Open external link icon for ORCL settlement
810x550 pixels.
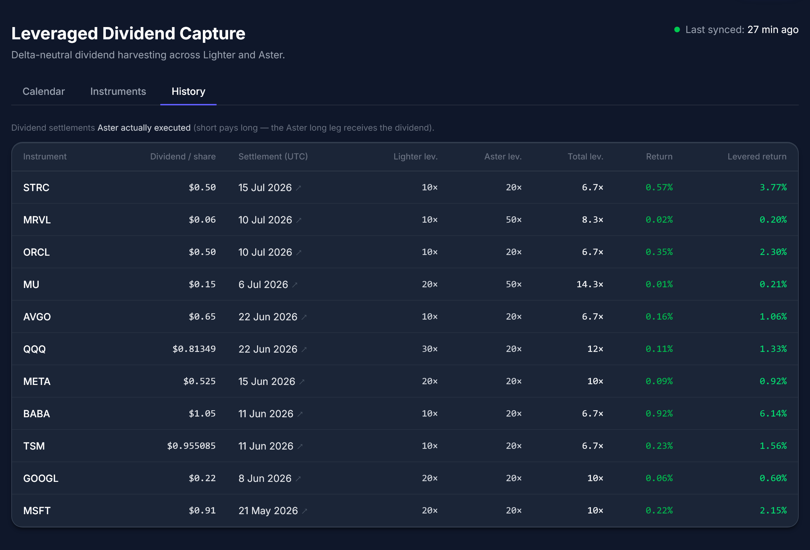299,253
